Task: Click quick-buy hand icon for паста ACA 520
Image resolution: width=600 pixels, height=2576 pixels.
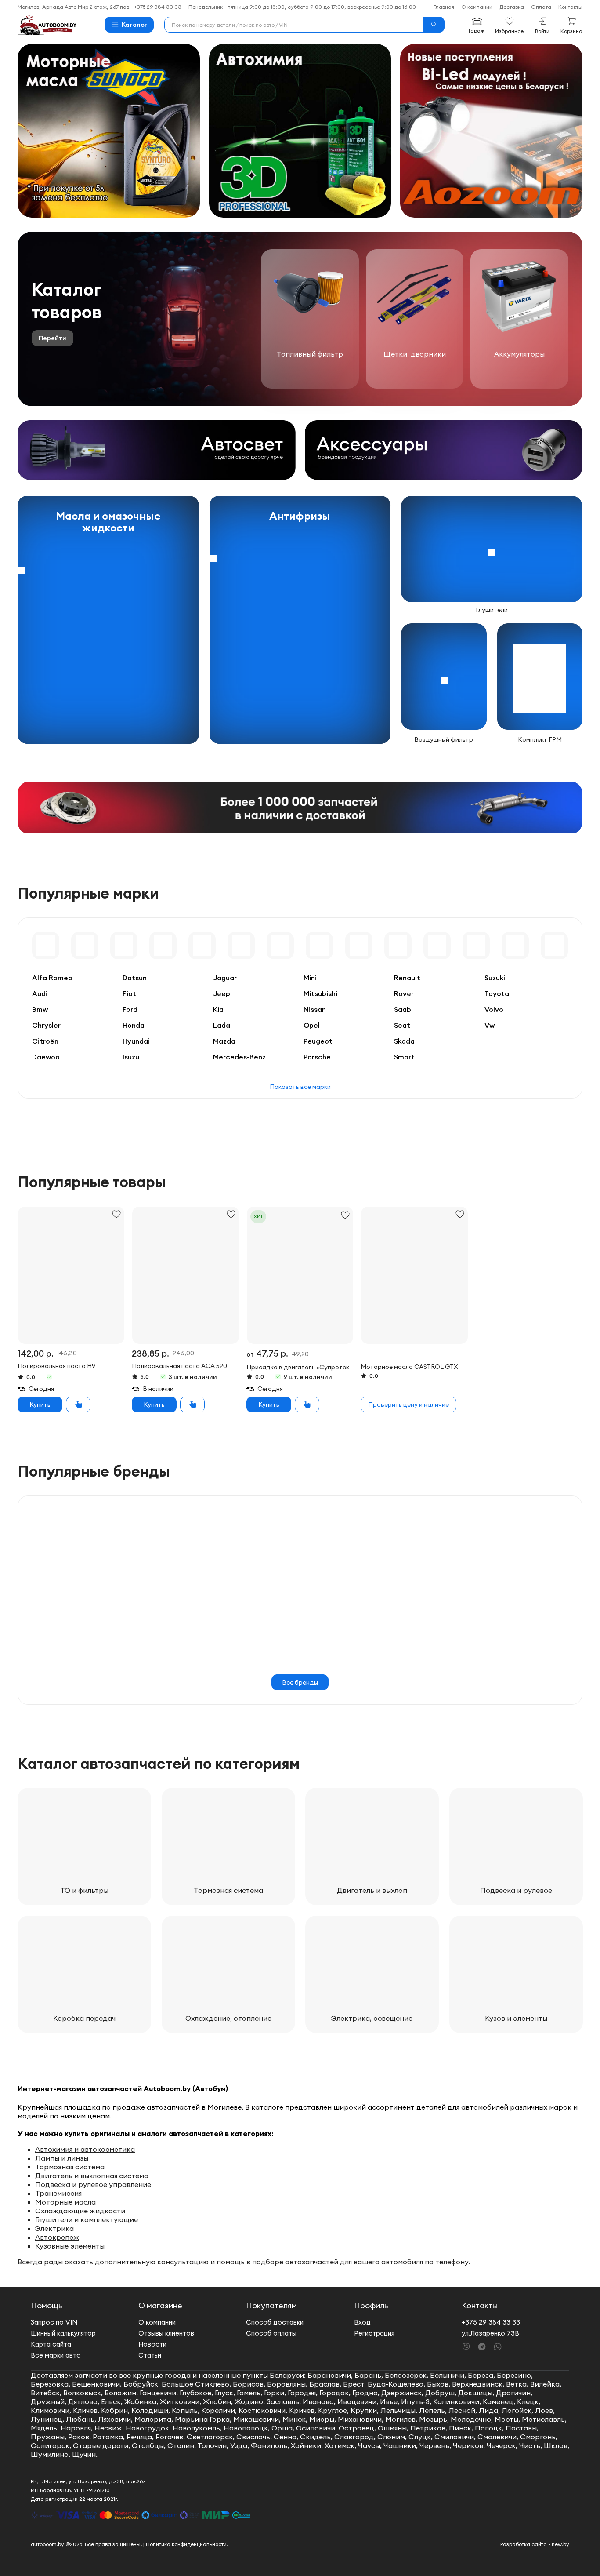Action: [193, 1404]
